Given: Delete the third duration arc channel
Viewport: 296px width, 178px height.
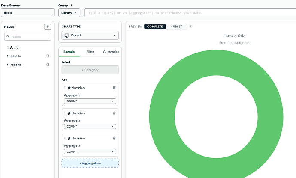Looking at the screenshot, I should click(114, 138).
